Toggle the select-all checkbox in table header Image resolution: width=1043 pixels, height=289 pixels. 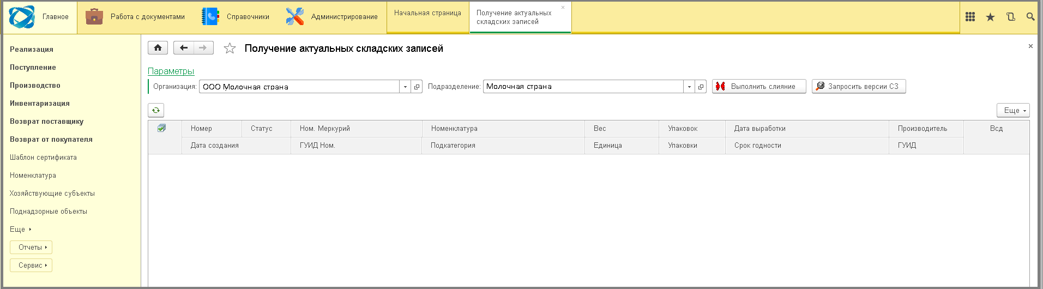(161, 128)
